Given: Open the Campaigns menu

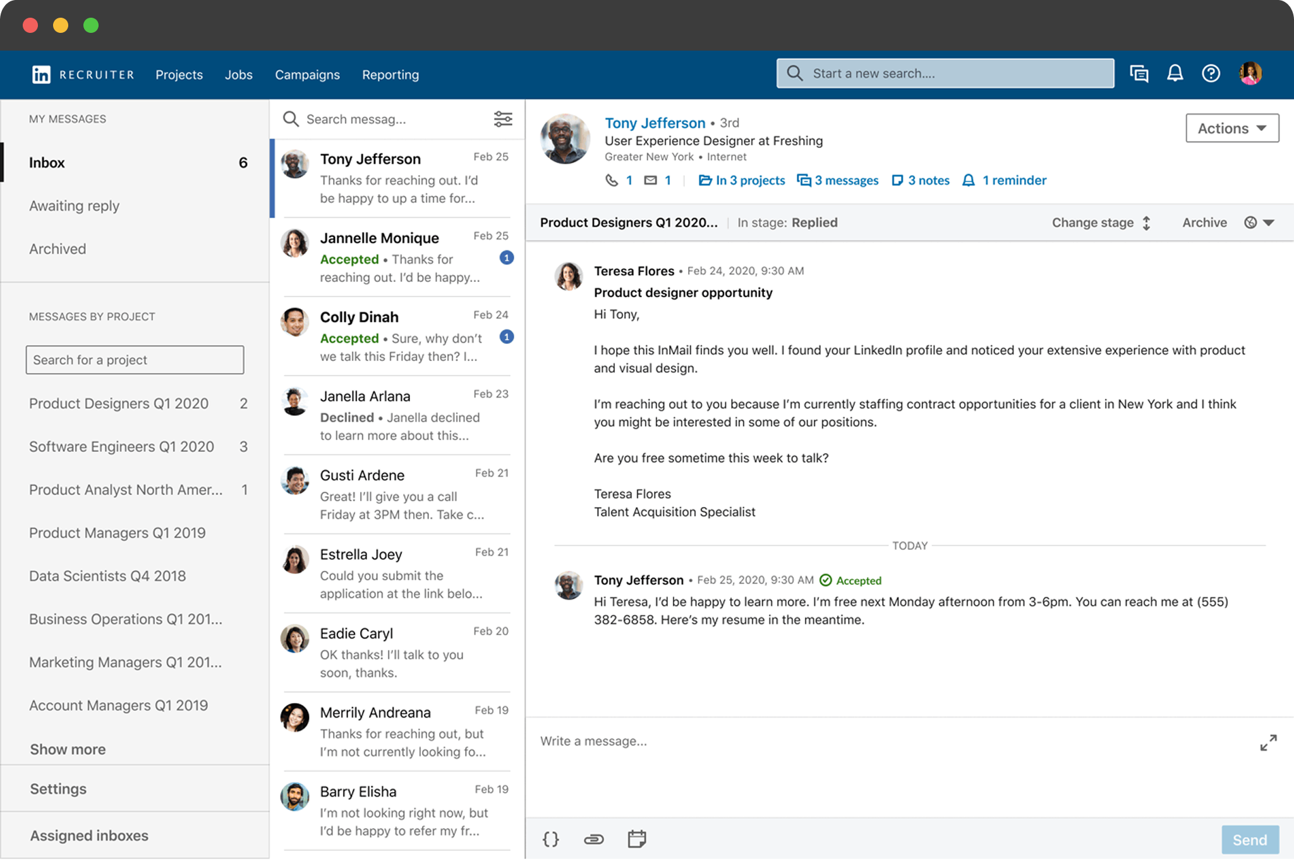Looking at the screenshot, I should point(307,75).
